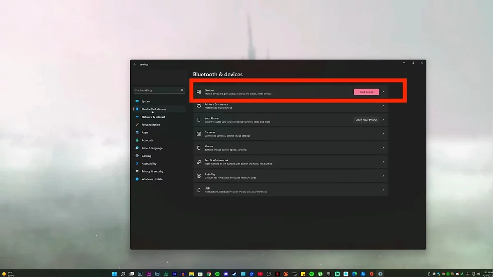The width and height of the screenshot is (493, 277).
Task: Click the Find a setting search field
Action: [x=156, y=90]
